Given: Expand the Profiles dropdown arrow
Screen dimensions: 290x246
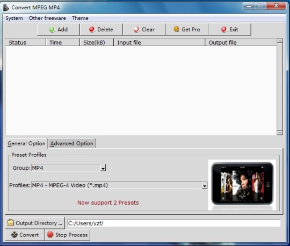Looking at the screenshot, I should [205, 185].
